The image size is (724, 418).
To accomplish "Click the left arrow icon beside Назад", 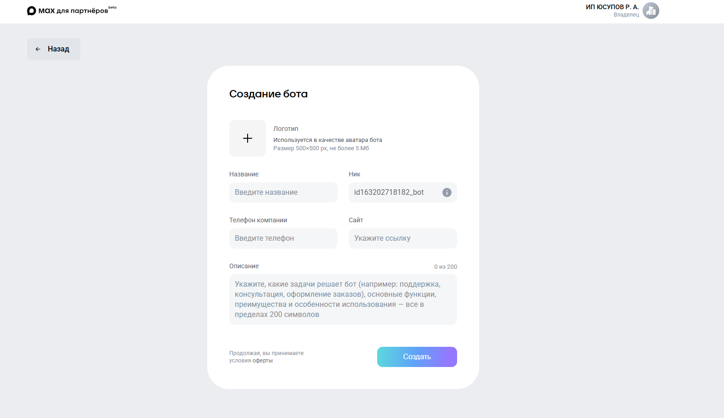I will (38, 49).
